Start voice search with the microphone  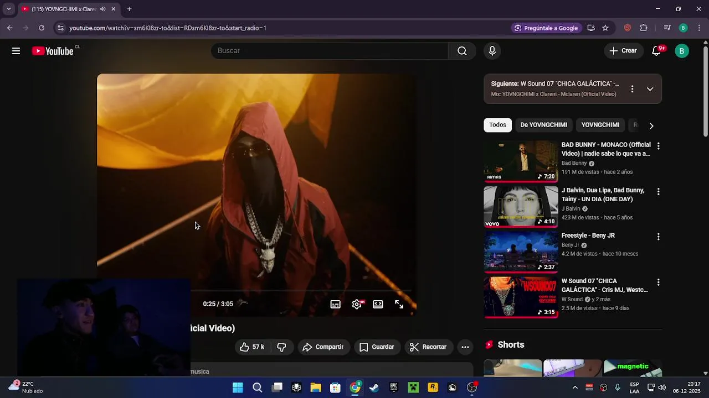pyautogui.click(x=492, y=51)
